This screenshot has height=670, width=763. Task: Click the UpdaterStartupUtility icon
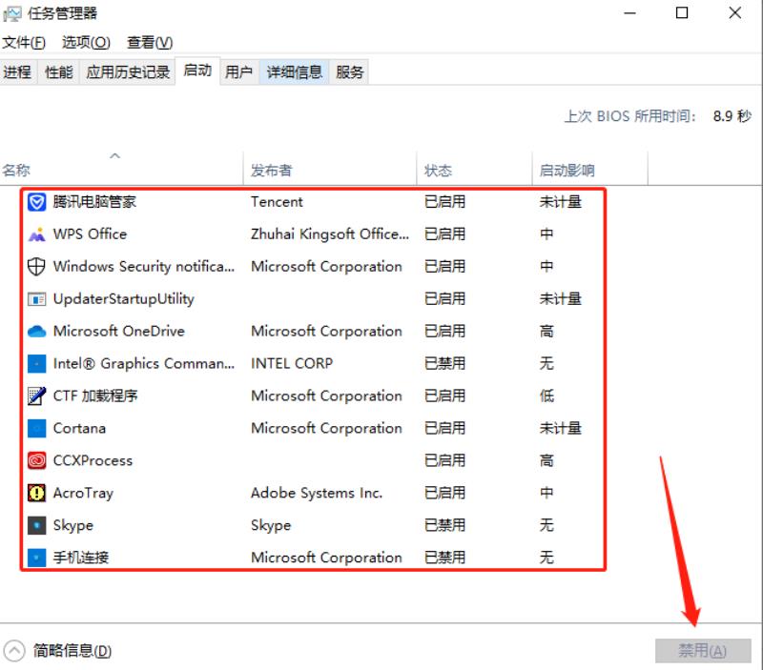[36, 299]
